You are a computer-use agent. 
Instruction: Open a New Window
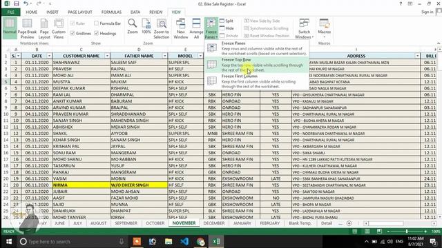181,29
